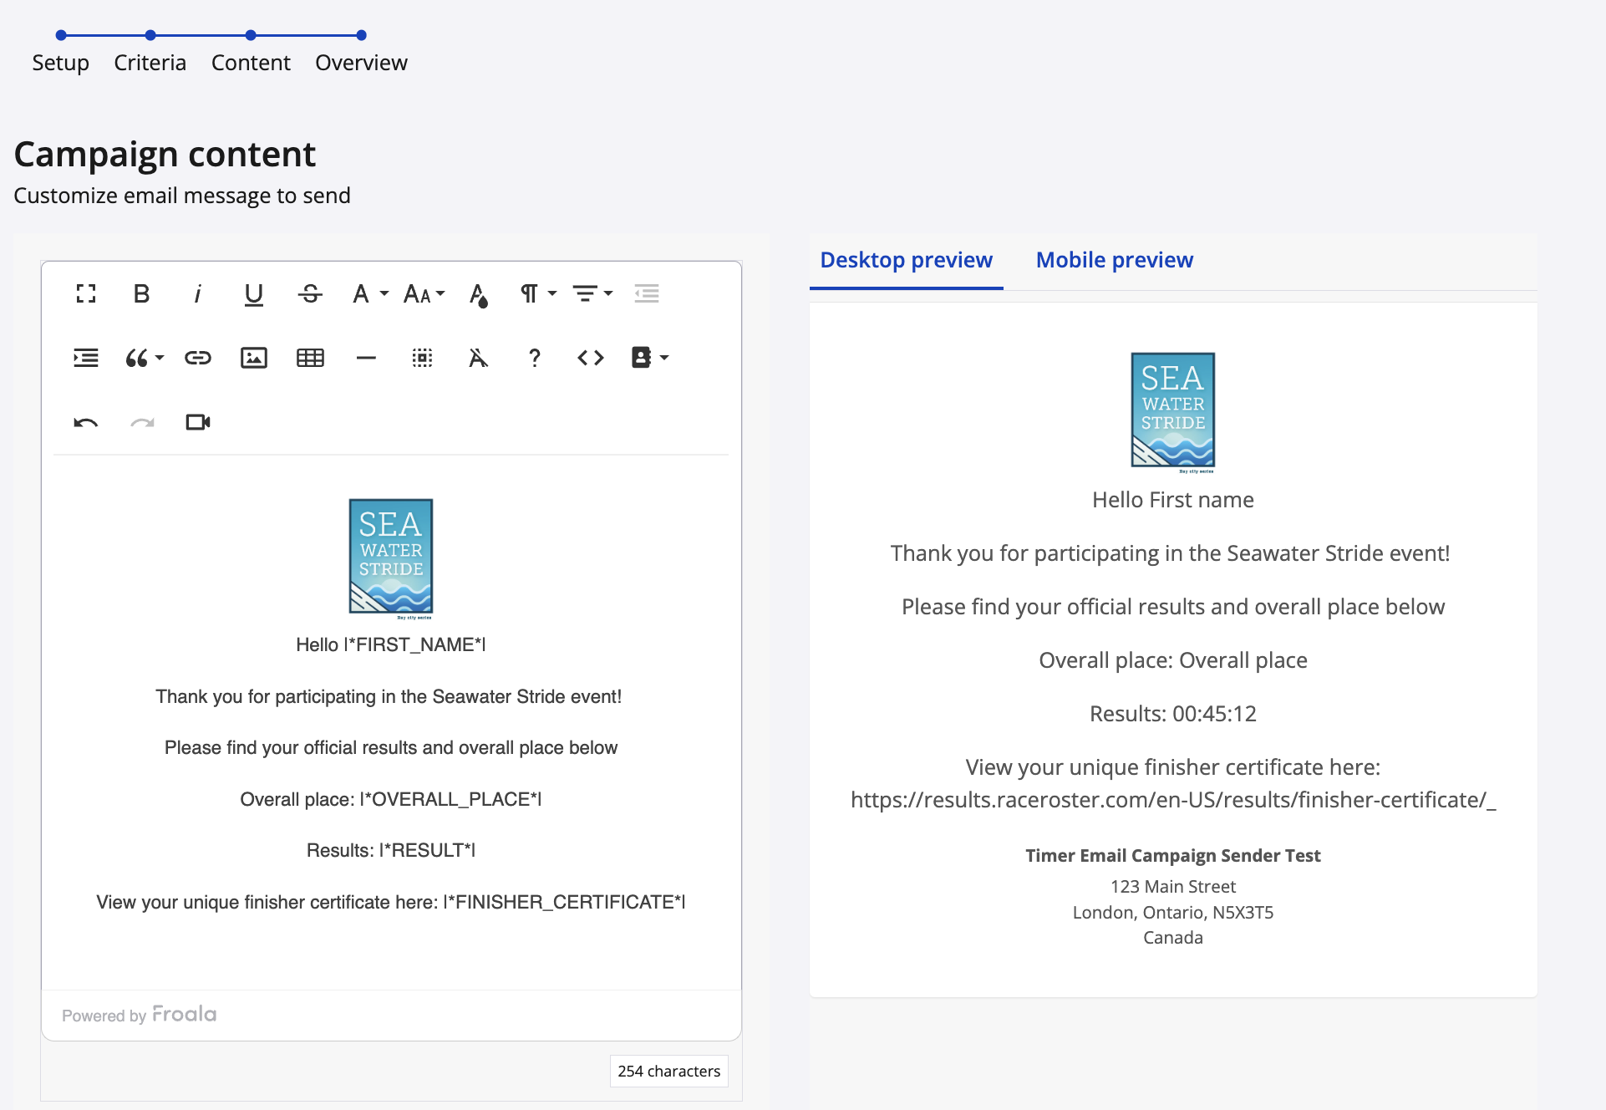Open the text alignment dropdown
Viewport: 1606px width, 1110px height.
[x=592, y=293]
